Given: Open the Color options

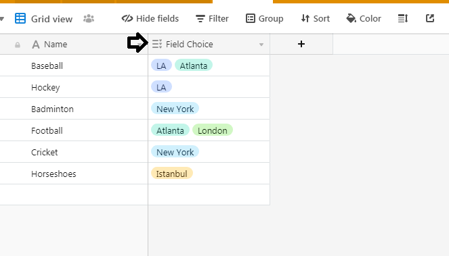Looking at the screenshot, I should coord(364,18).
